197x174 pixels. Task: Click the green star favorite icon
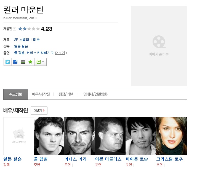click(x=30, y=62)
